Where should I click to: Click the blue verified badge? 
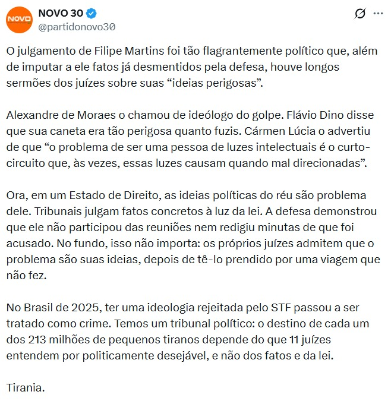click(x=92, y=13)
